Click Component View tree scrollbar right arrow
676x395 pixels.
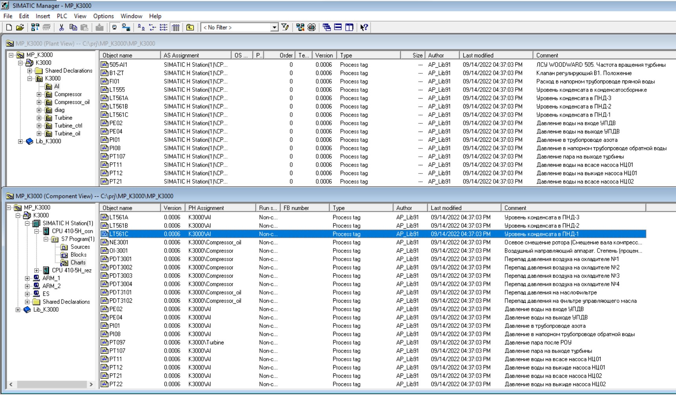coord(91,384)
